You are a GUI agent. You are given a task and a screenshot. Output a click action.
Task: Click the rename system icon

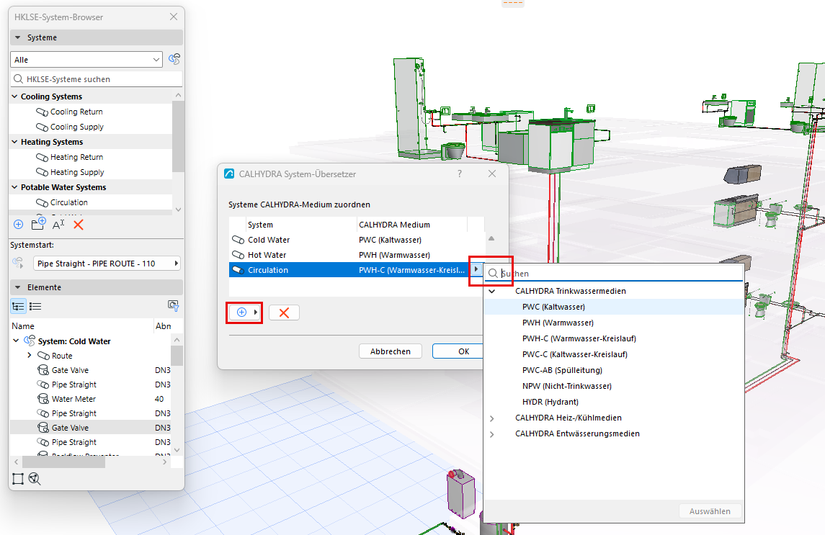pos(58,225)
